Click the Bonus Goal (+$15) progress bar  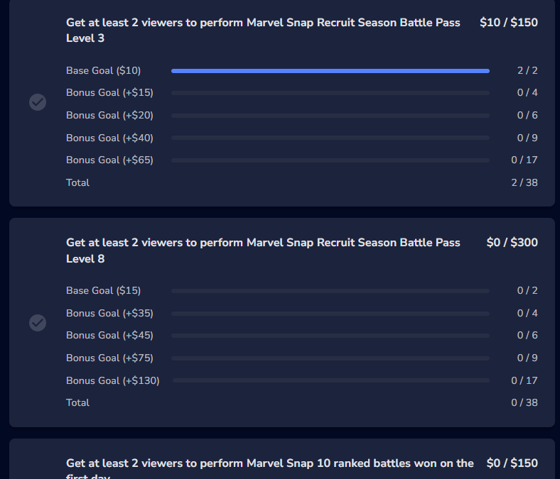click(330, 93)
